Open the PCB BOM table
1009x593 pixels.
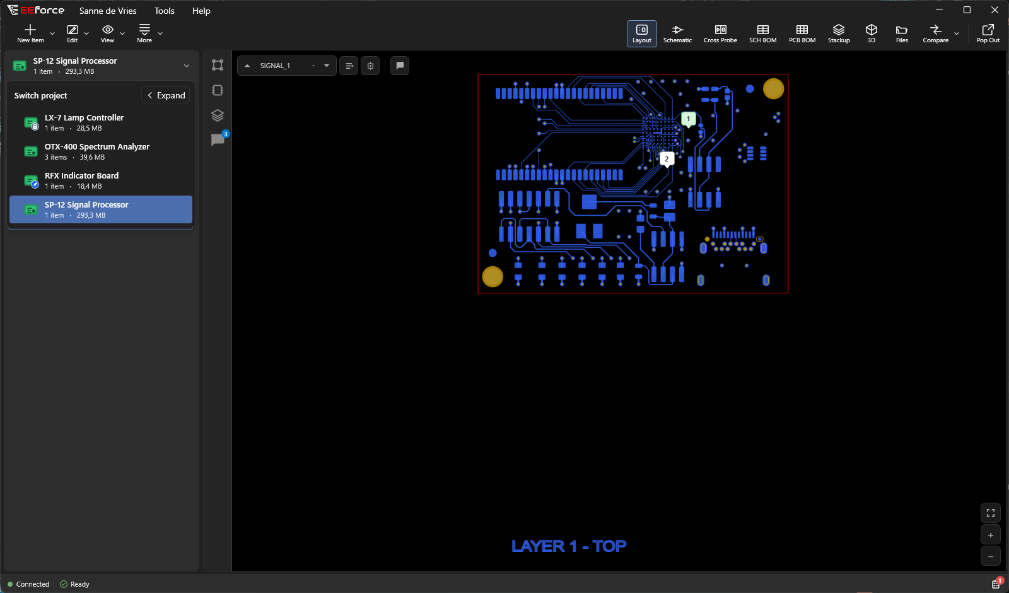click(802, 33)
